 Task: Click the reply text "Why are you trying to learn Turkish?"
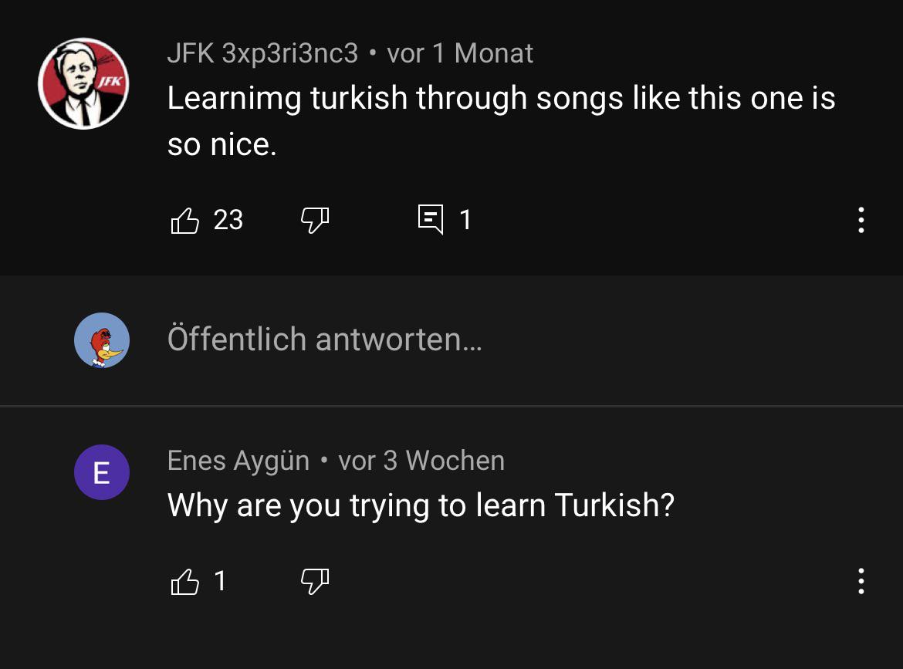[421, 505]
